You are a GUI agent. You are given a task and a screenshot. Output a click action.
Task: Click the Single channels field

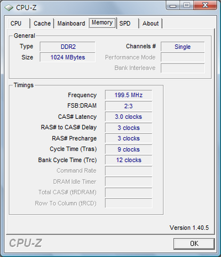pos(183,47)
